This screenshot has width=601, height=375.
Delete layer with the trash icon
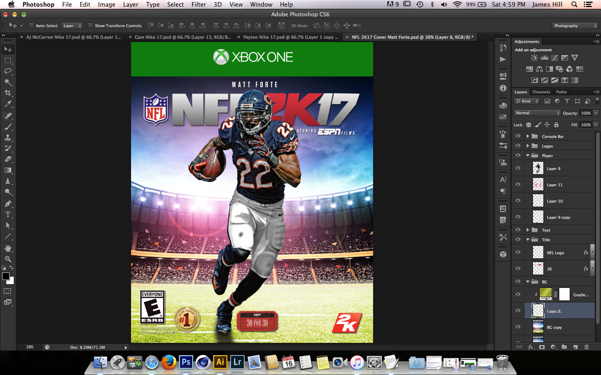tap(586, 347)
